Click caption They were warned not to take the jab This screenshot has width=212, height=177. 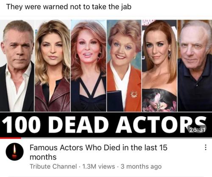click(x=69, y=7)
